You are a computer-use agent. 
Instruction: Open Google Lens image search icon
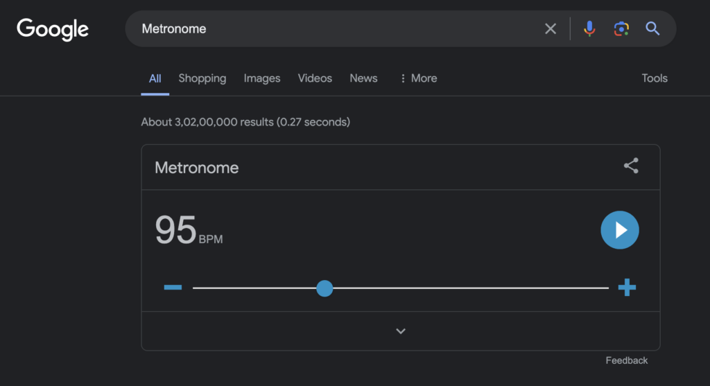[x=621, y=29]
